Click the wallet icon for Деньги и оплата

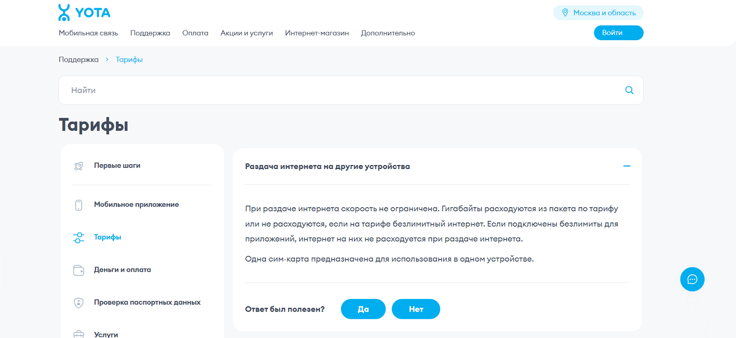(78, 269)
